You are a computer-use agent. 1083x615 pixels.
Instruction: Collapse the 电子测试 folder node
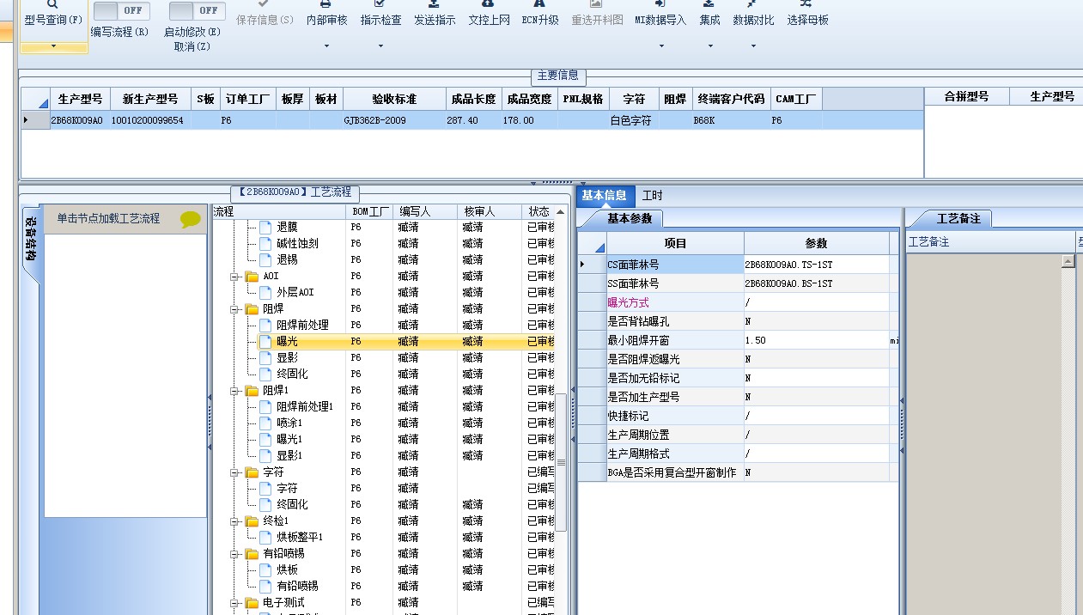point(235,603)
